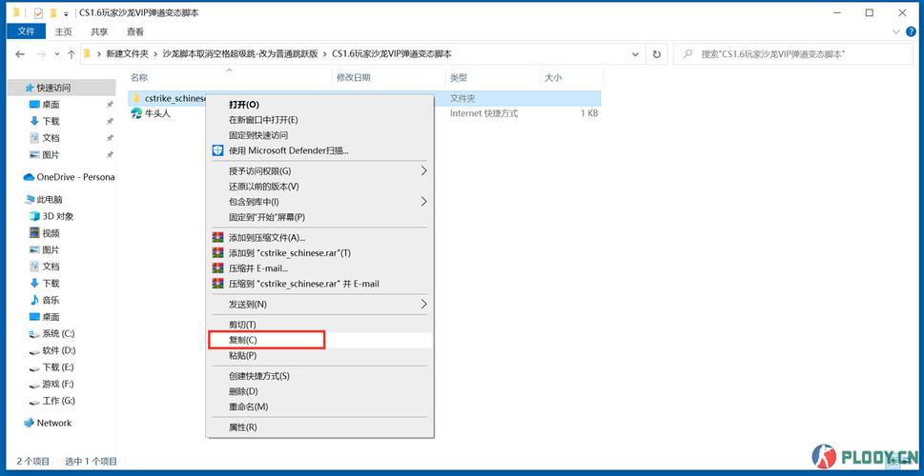Image resolution: width=924 pixels, height=476 pixels.
Task: Click 沙龙脚本取消空格超级跳 breadcrumb segment
Action: (x=240, y=54)
